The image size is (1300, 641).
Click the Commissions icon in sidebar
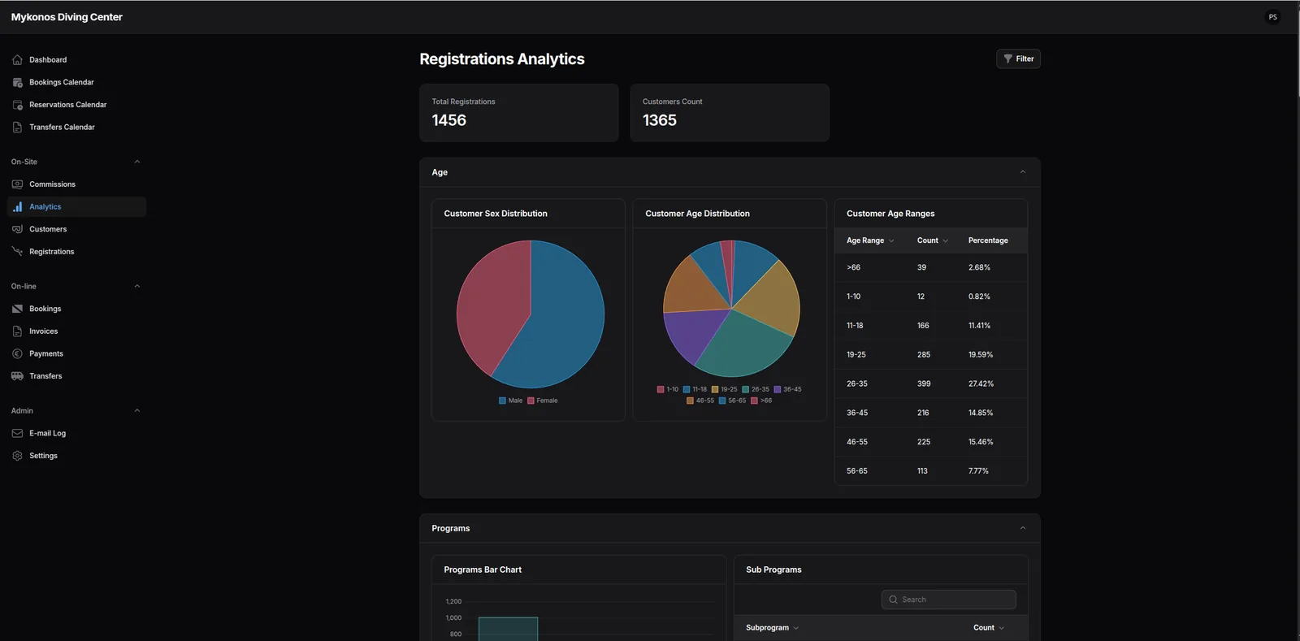point(17,184)
